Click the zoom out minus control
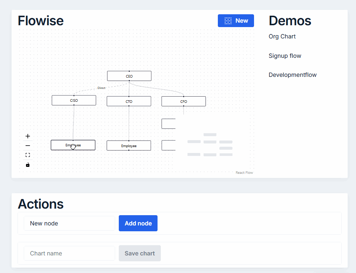This screenshot has height=273, width=356. pyautogui.click(x=28, y=146)
